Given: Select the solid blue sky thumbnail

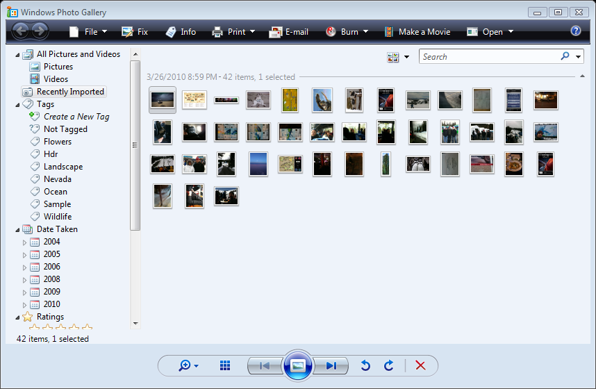Looking at the screenshot, I should 258,164.
